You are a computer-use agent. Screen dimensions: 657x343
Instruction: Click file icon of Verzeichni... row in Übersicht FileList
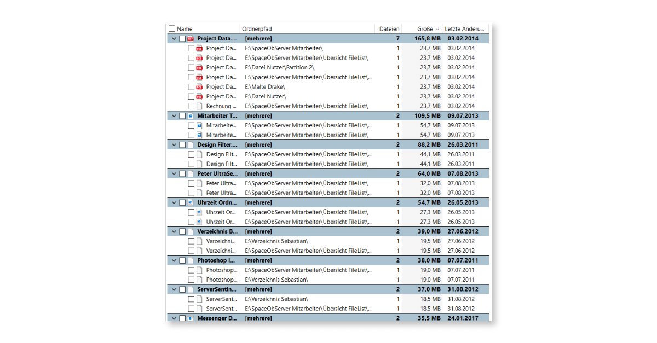click(199, 251)
